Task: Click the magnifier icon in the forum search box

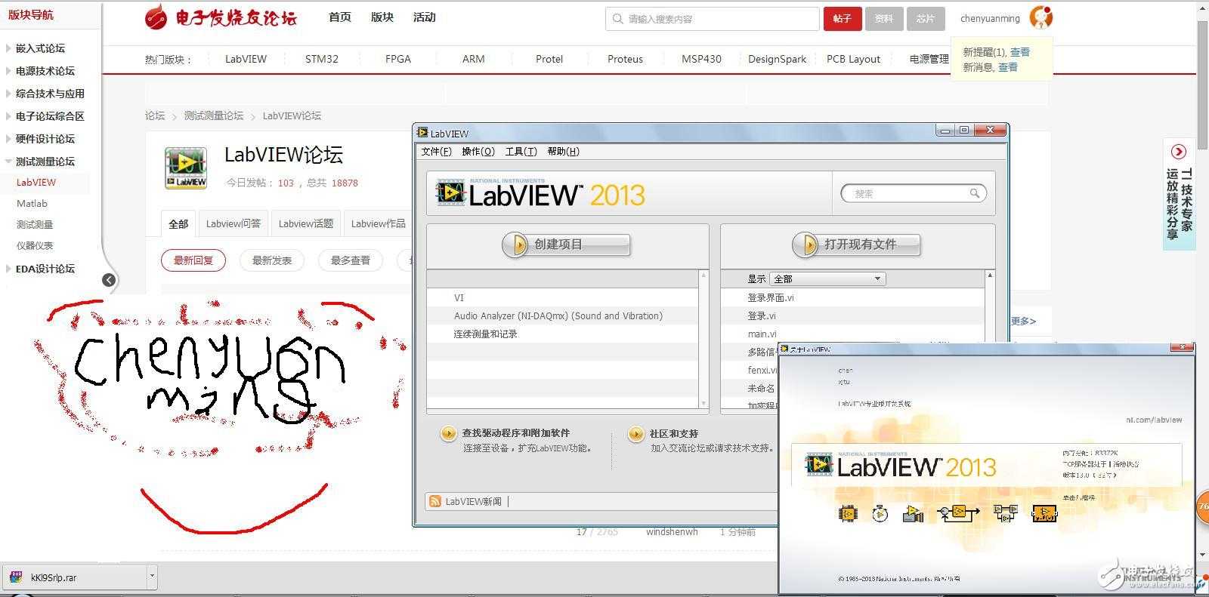Action: [618, 19]
